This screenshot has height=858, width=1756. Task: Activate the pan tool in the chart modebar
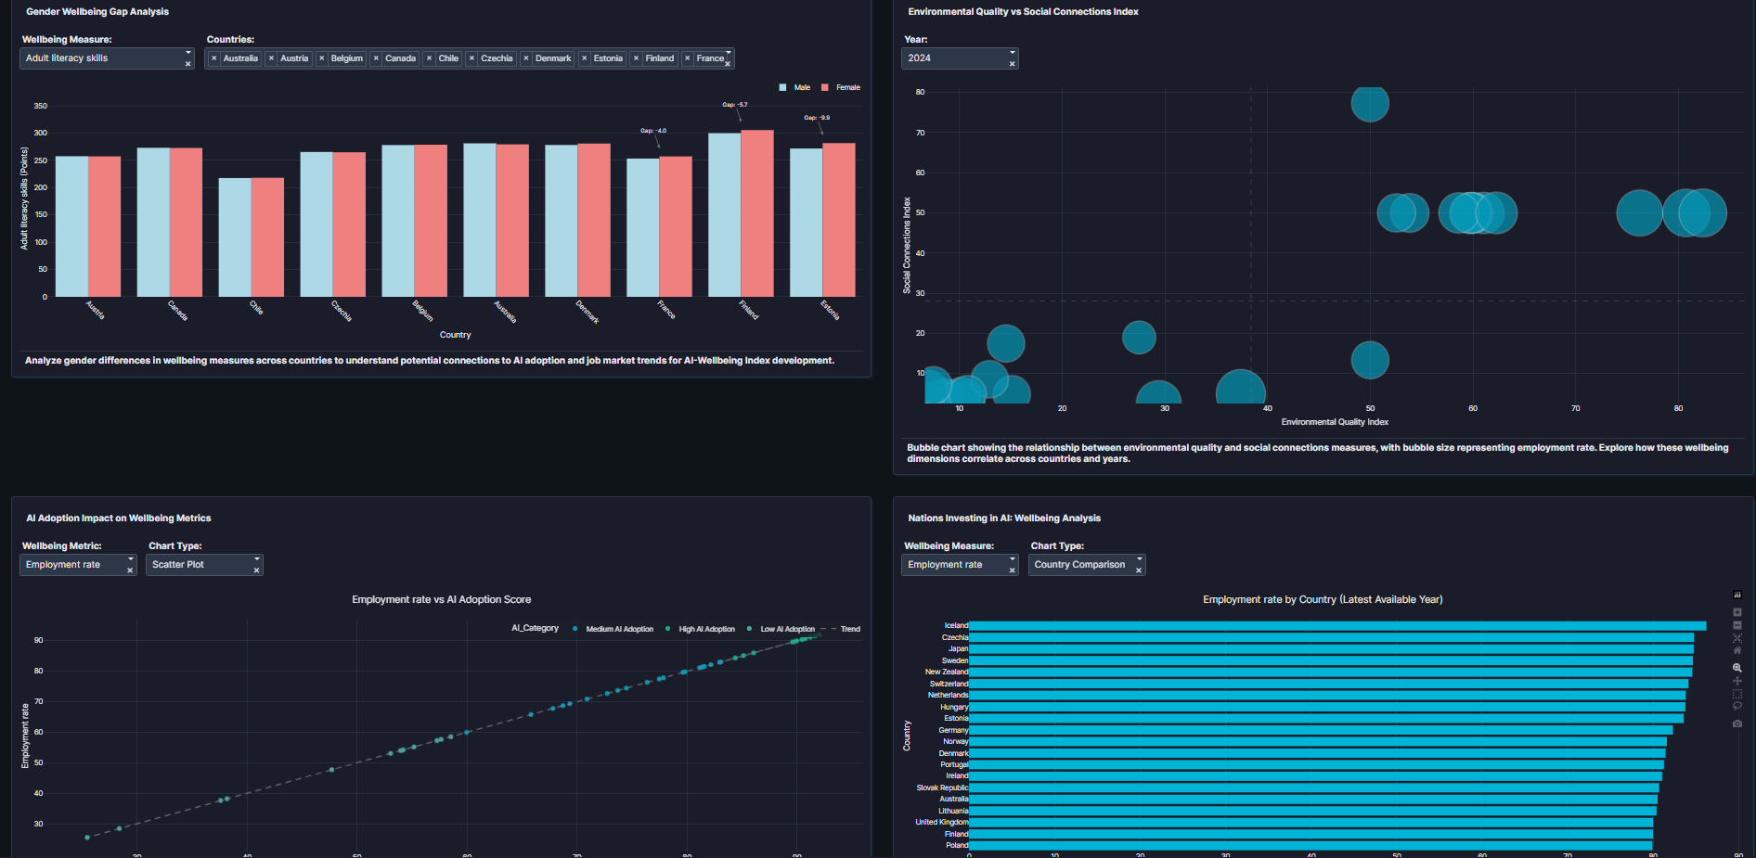[x=1737, y=681]
